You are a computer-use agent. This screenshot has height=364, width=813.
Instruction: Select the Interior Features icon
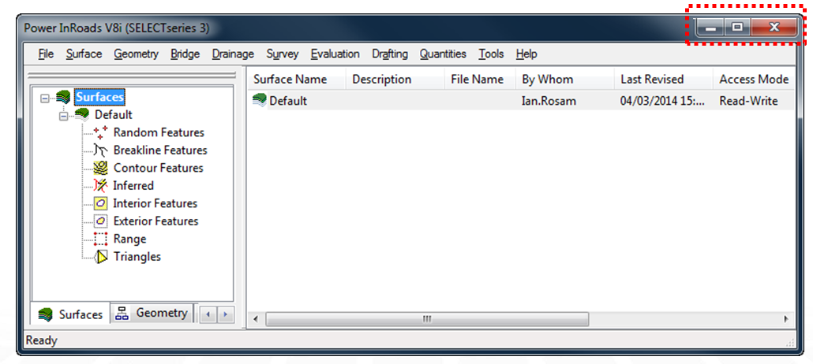point(101,203)
